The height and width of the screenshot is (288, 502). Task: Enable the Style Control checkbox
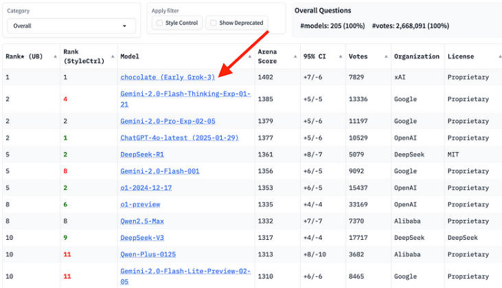click(x=159, y=23)
